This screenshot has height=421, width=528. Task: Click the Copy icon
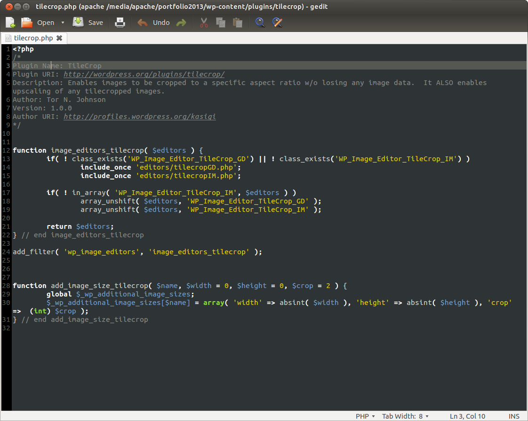(220, 23)
